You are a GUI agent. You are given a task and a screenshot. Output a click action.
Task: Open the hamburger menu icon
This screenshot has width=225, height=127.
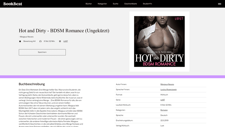click(220, 4)
